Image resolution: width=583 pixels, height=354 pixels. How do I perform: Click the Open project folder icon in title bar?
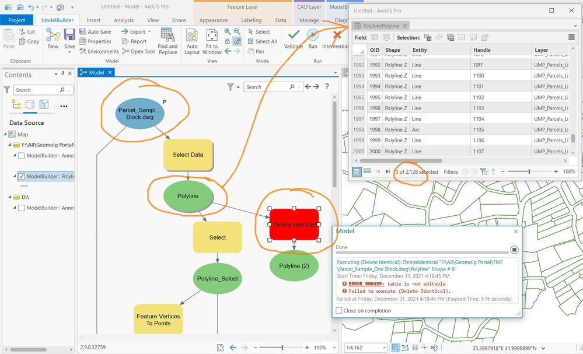(20, 7)
